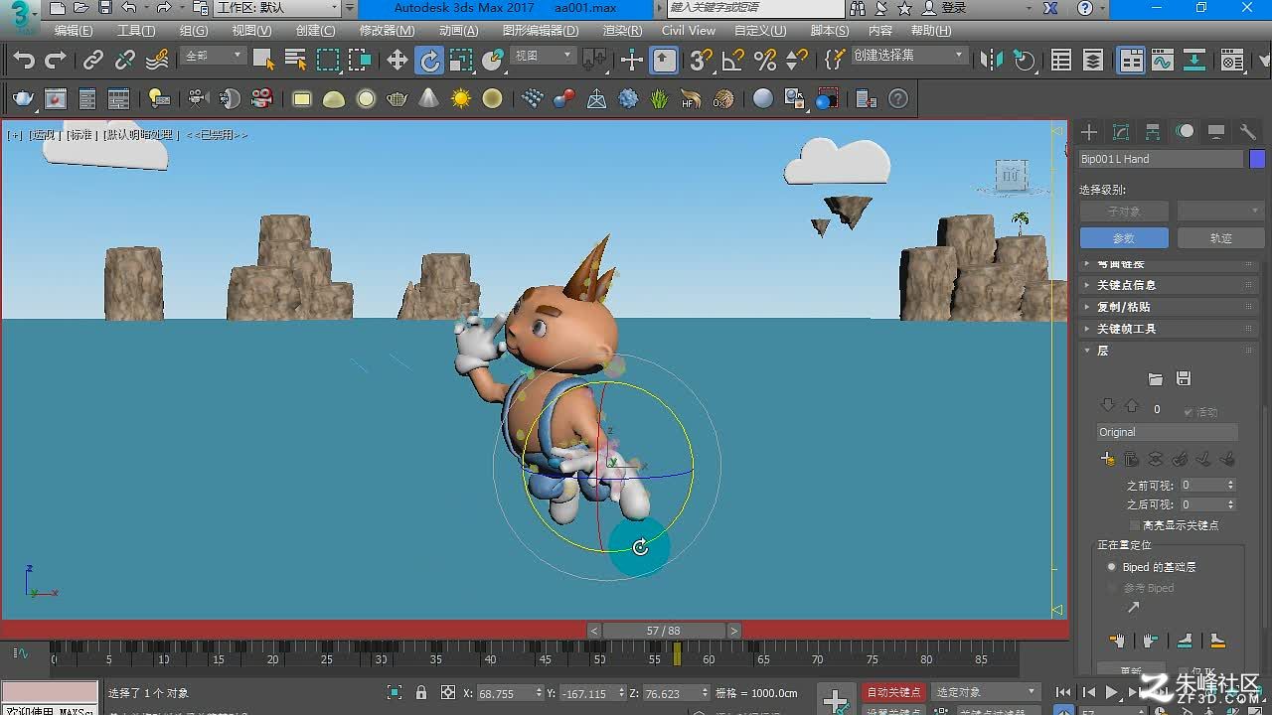Open the 视图 reference coordinate dropdown

point(543,56)
